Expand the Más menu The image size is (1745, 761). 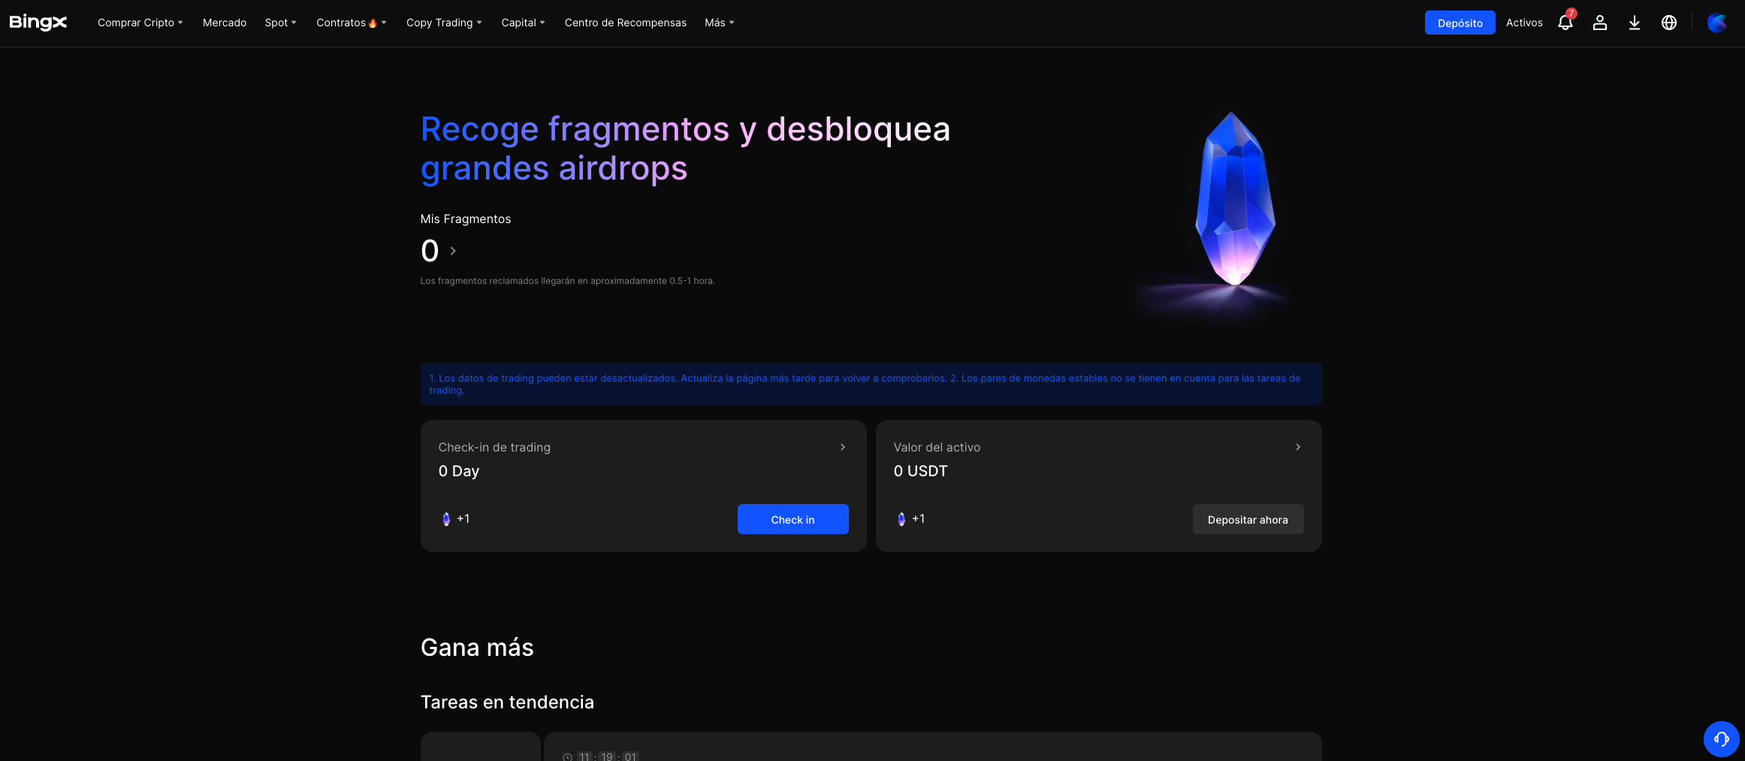(719, 23)
